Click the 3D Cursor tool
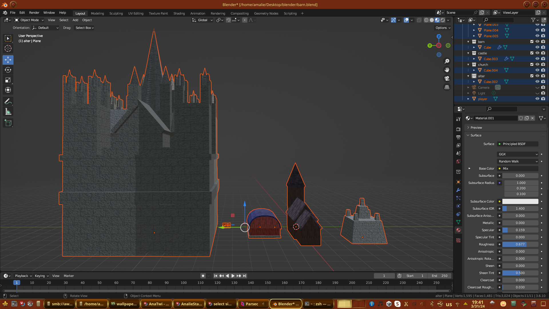This screenshot has width=549, height=309. coord(8,48)
